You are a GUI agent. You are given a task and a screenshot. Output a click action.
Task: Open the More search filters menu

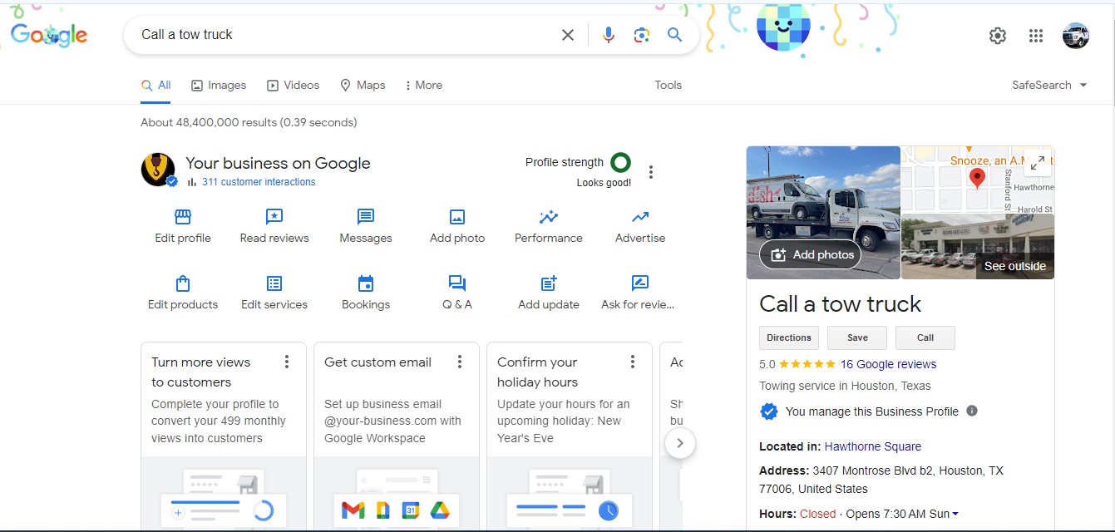click(x=423, y=85)
